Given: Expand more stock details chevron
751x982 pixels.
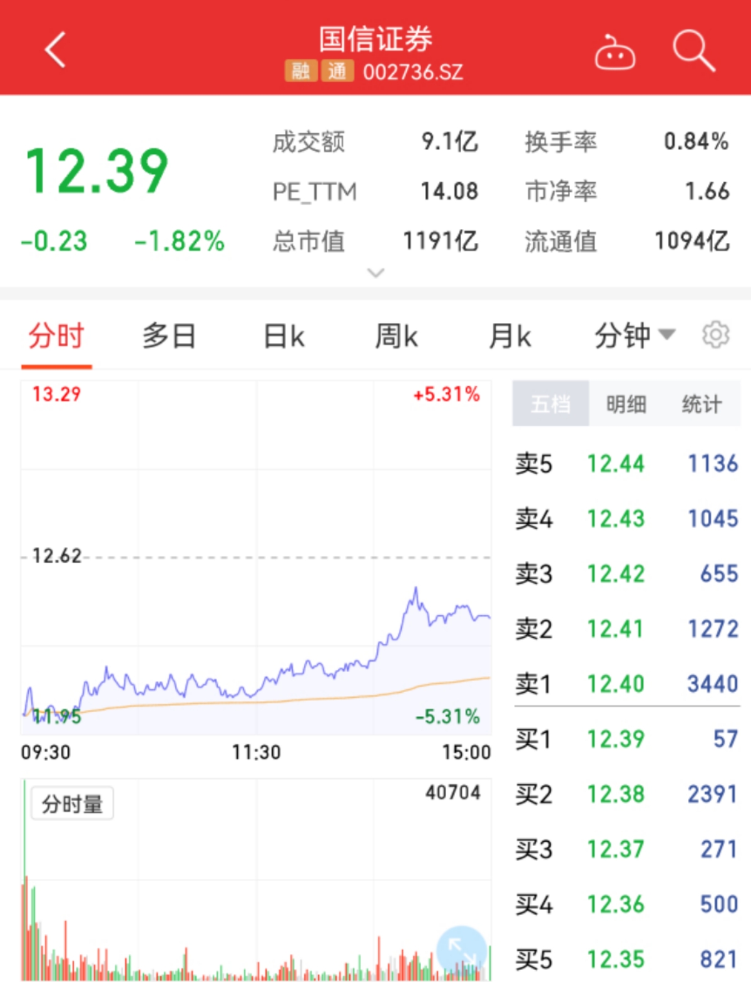Looking at the screenshot, I should (x=375, y=273).
